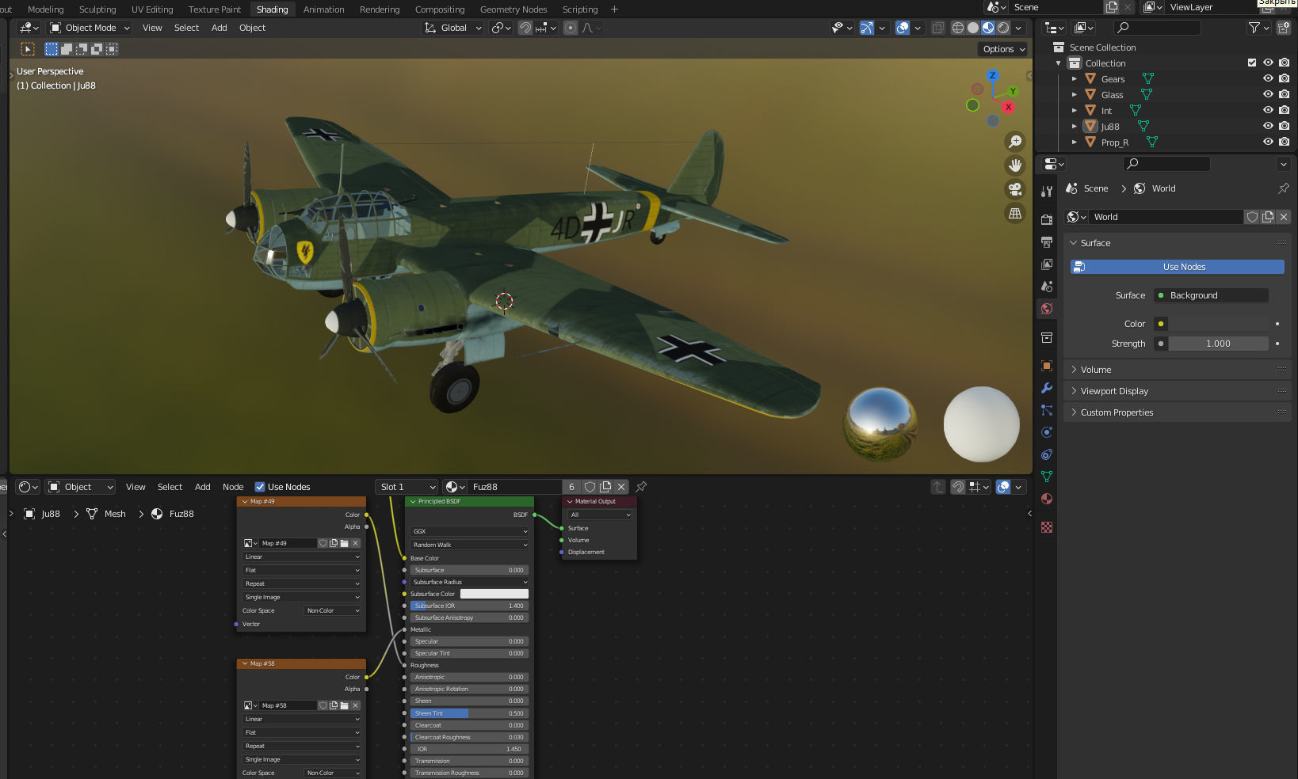
Task: Open the Object properties tab
Action: tap(1047, 366)
